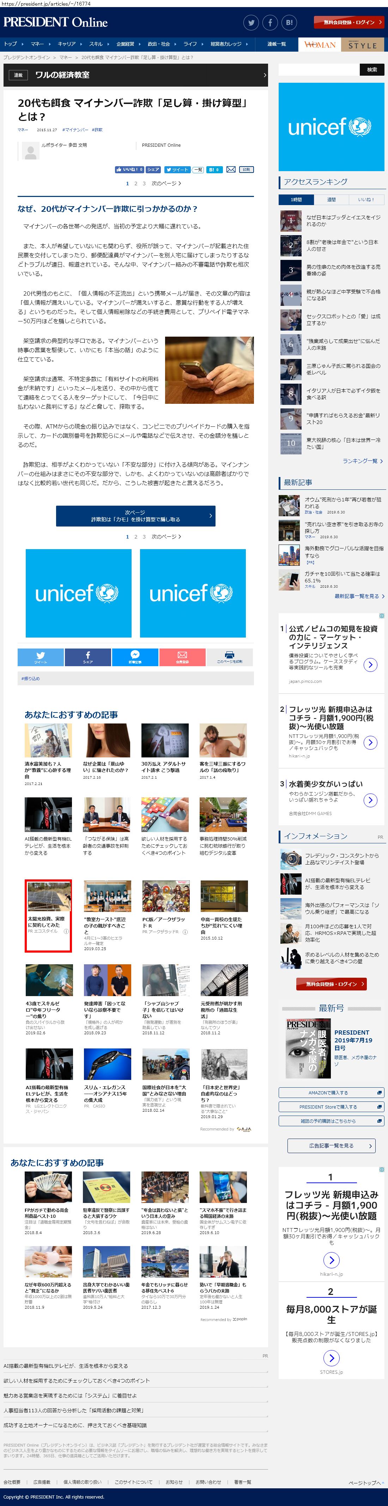This screenshot has width=388, height=1506.
Task: Click the red 会員登録 mail share button
Action: click(x=182, y=657)
